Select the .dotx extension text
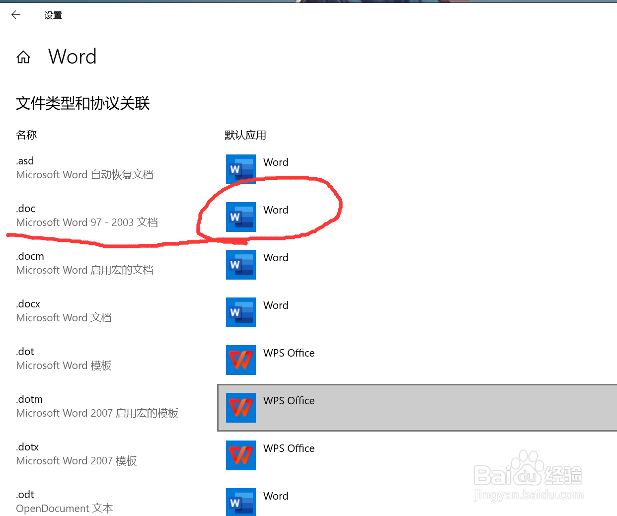This screenshot has width=617, height=516. (x=27, y=447)
